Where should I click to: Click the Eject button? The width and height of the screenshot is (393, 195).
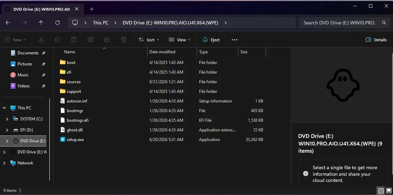coord(211,40)
